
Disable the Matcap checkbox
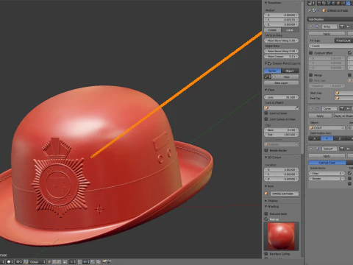click(266, 219)
